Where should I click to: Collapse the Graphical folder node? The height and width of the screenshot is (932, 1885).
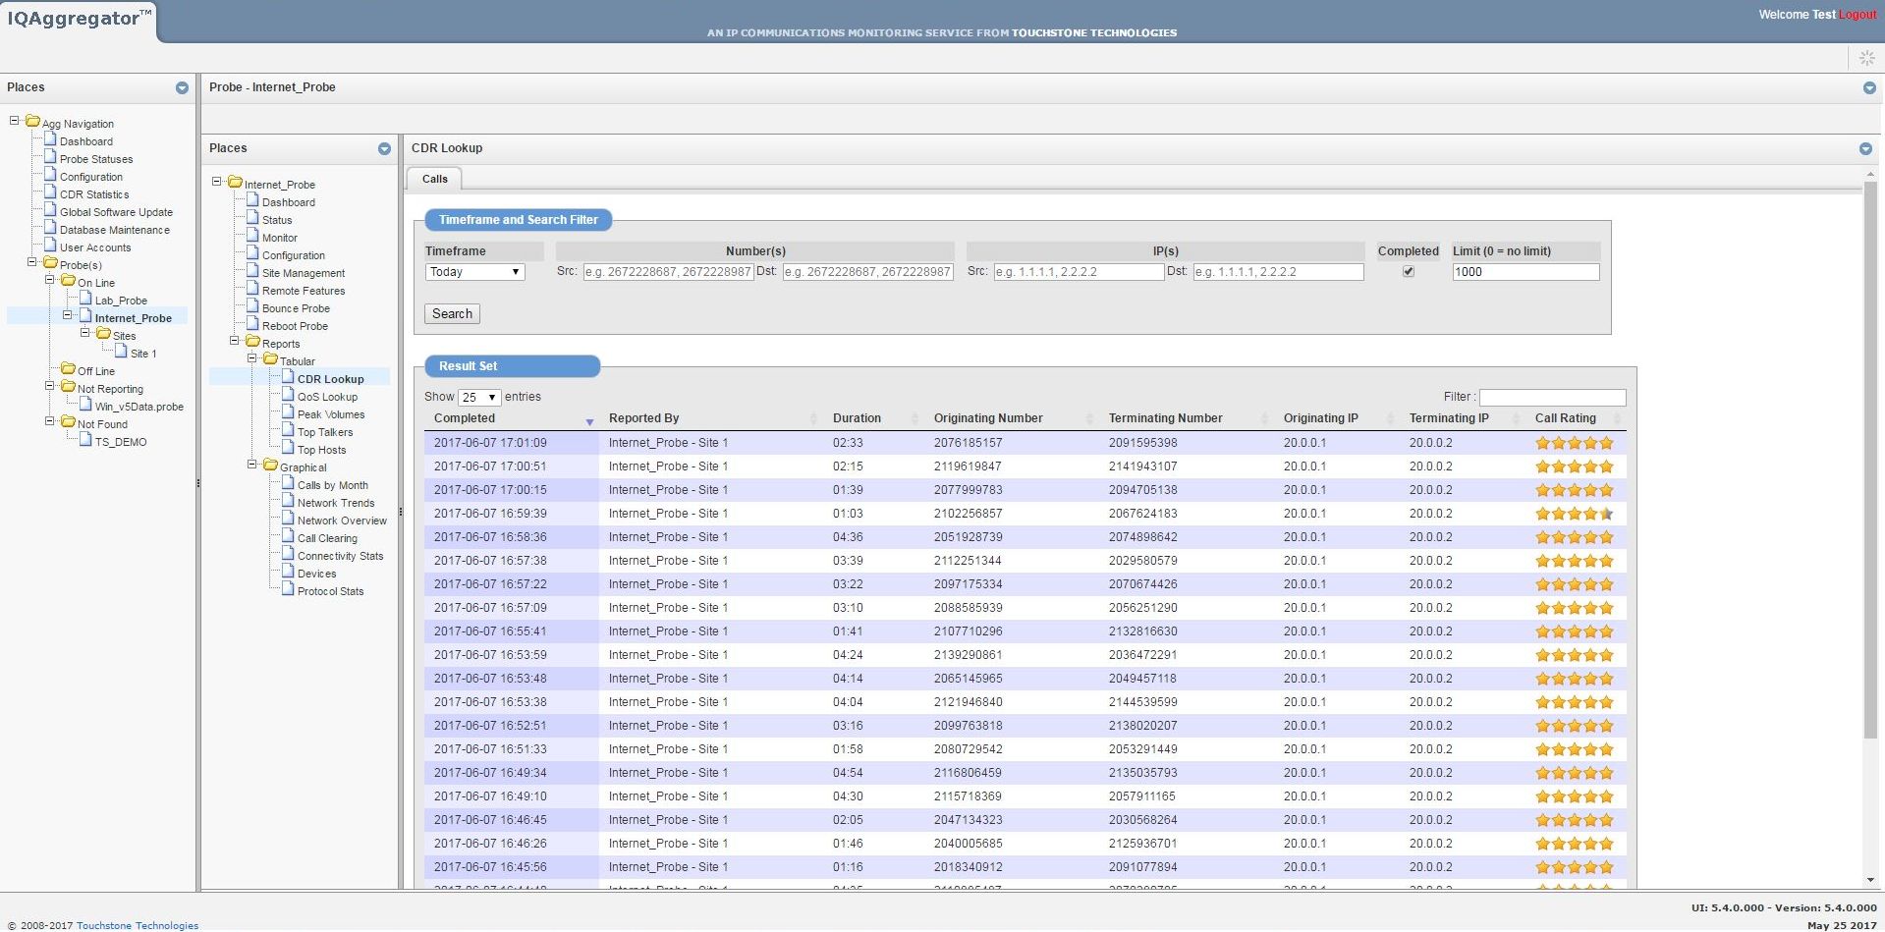252,465
